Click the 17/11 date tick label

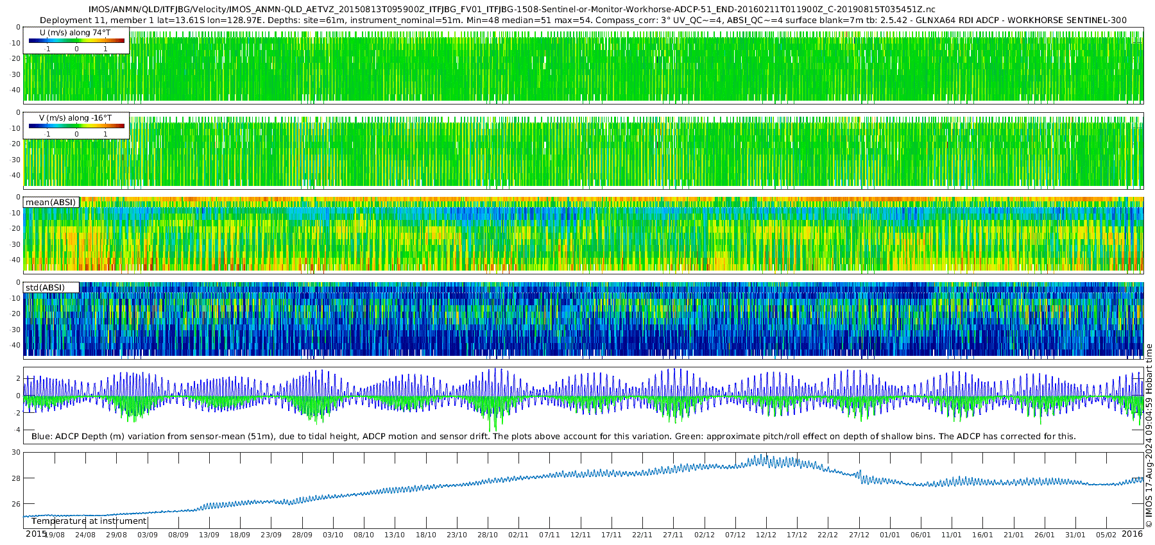click(612, 535)
